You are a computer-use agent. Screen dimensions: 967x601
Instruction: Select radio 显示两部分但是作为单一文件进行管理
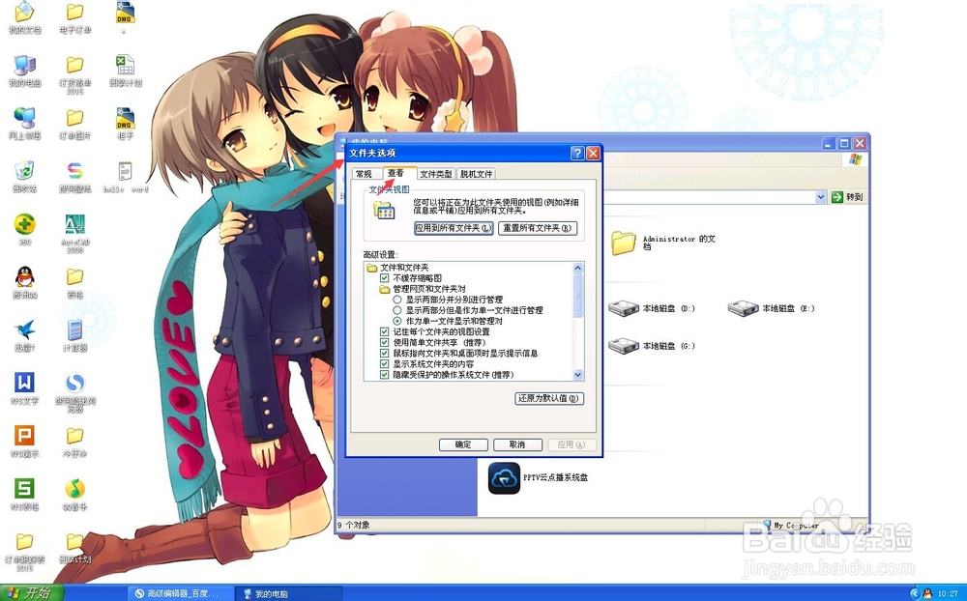397,310
